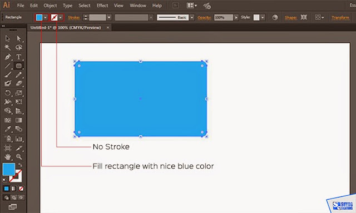Swap fill and stroke arrows
This screenshot has width=356, height=213.
20,165
